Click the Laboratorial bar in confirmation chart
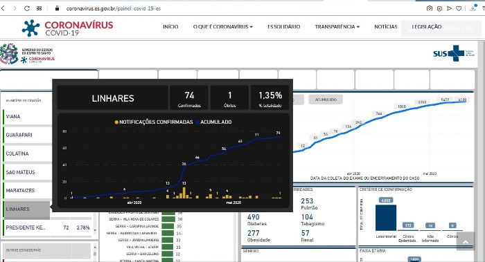 pyautogui.click(x=386, y=218)
